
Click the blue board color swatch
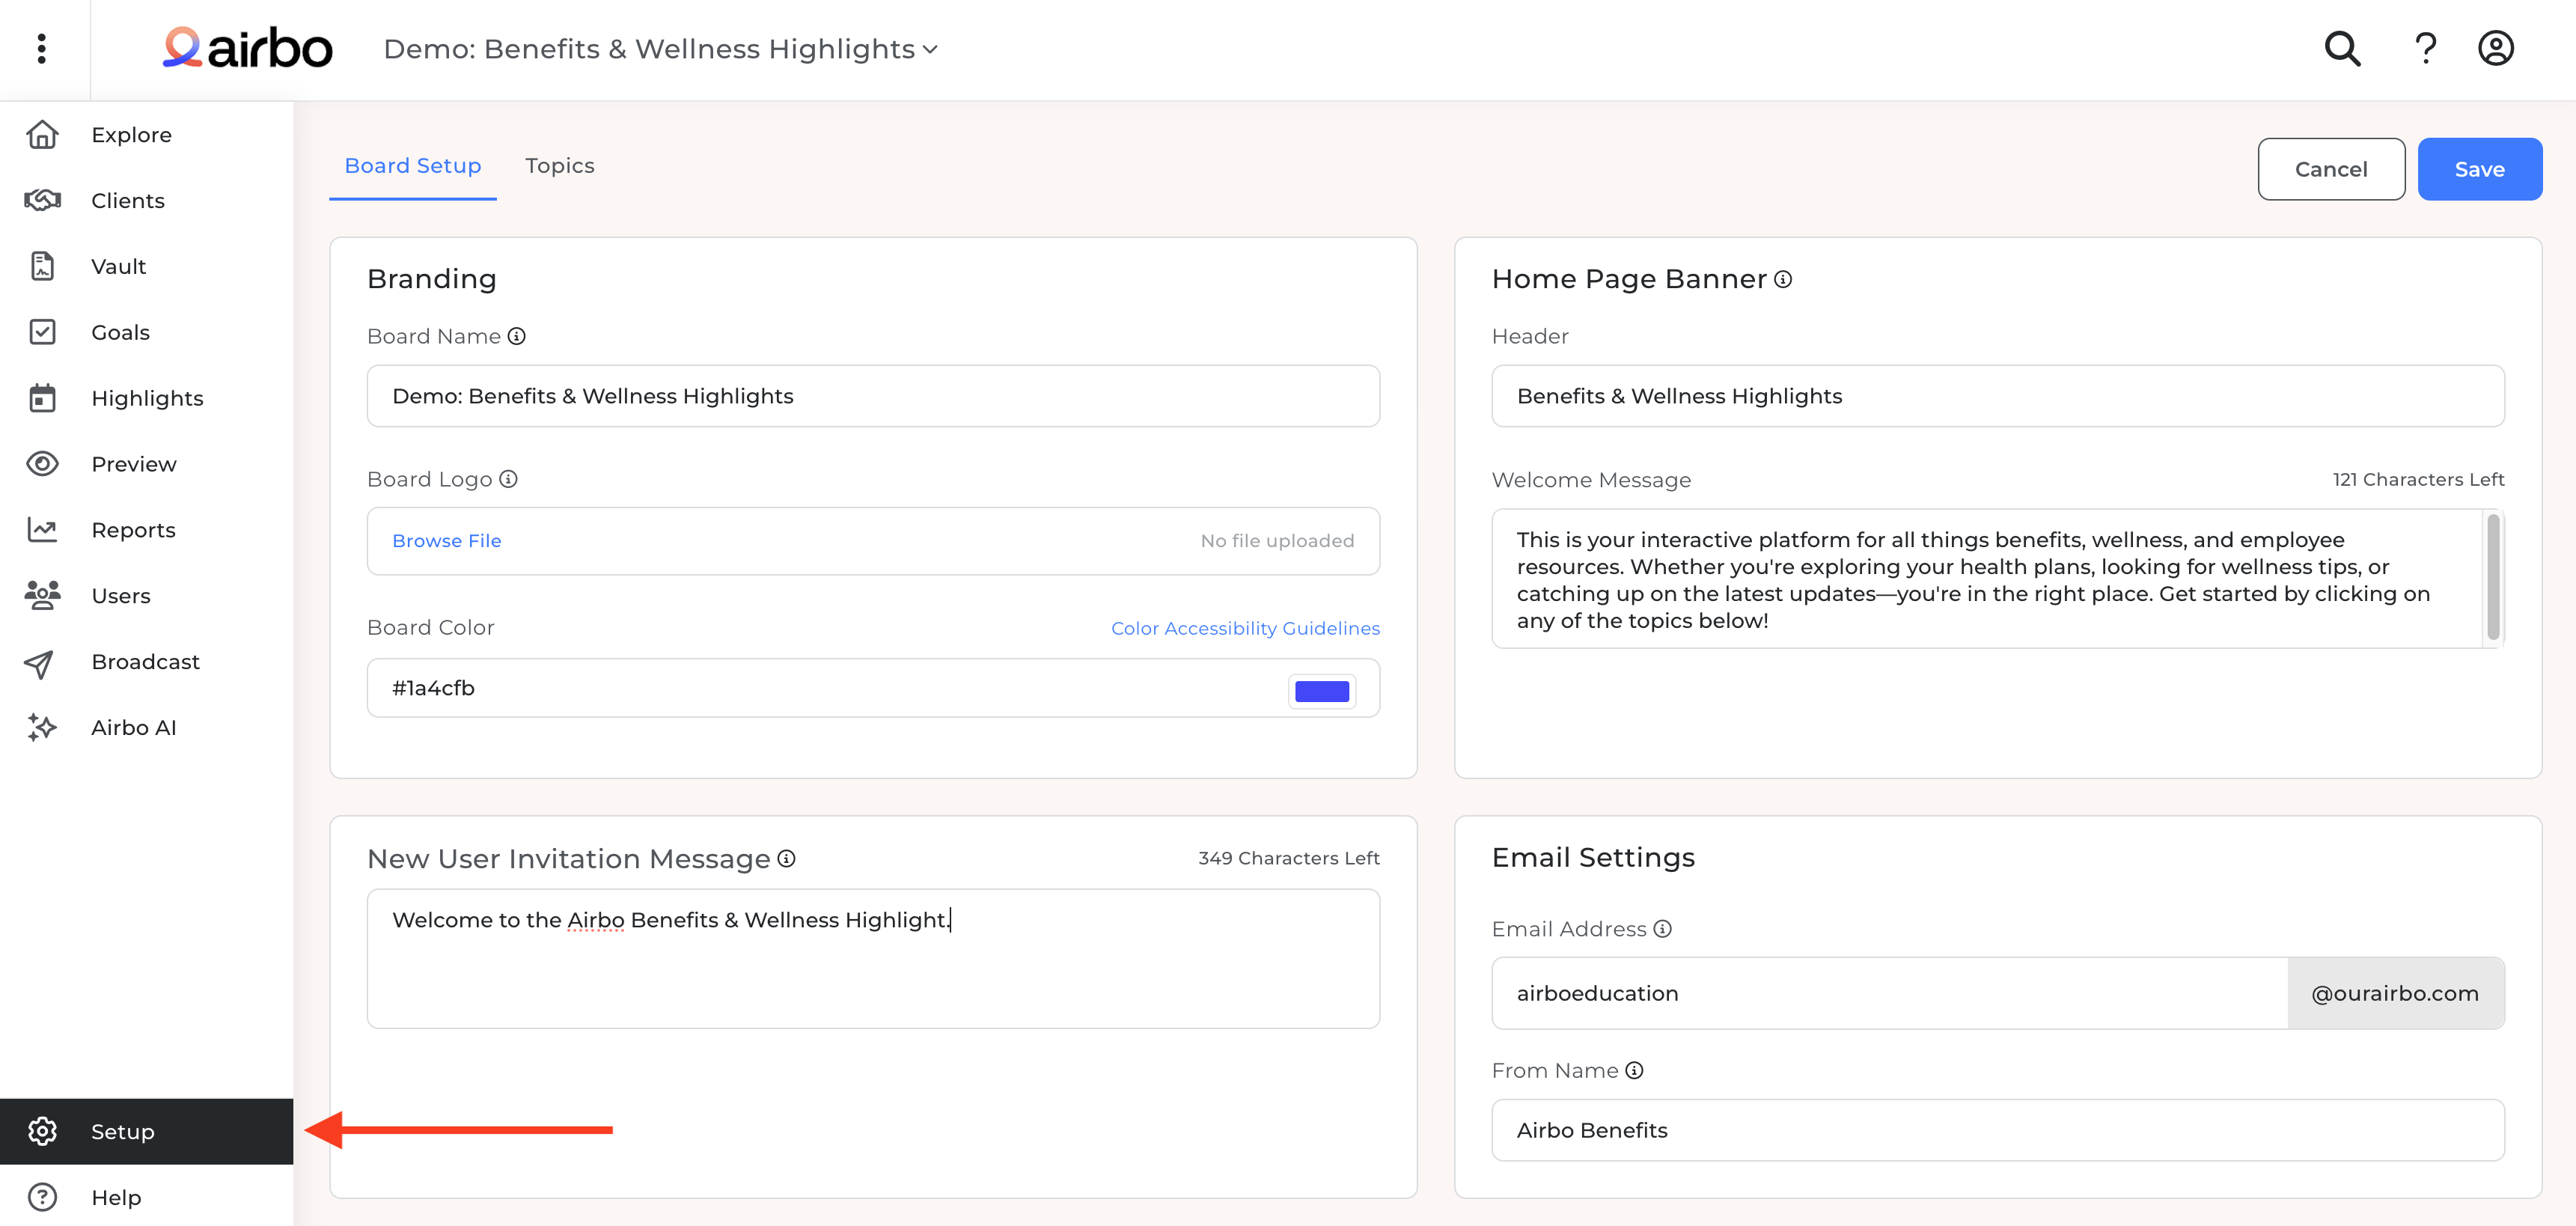1322,690
